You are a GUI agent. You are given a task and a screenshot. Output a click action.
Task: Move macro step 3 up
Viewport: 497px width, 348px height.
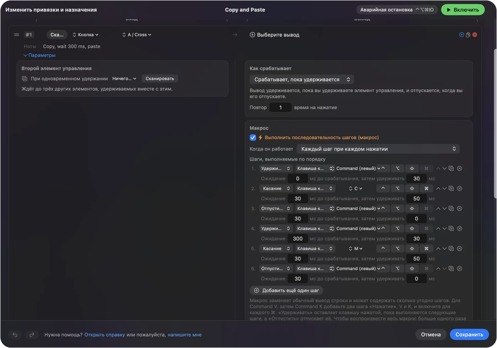[438, 209]
